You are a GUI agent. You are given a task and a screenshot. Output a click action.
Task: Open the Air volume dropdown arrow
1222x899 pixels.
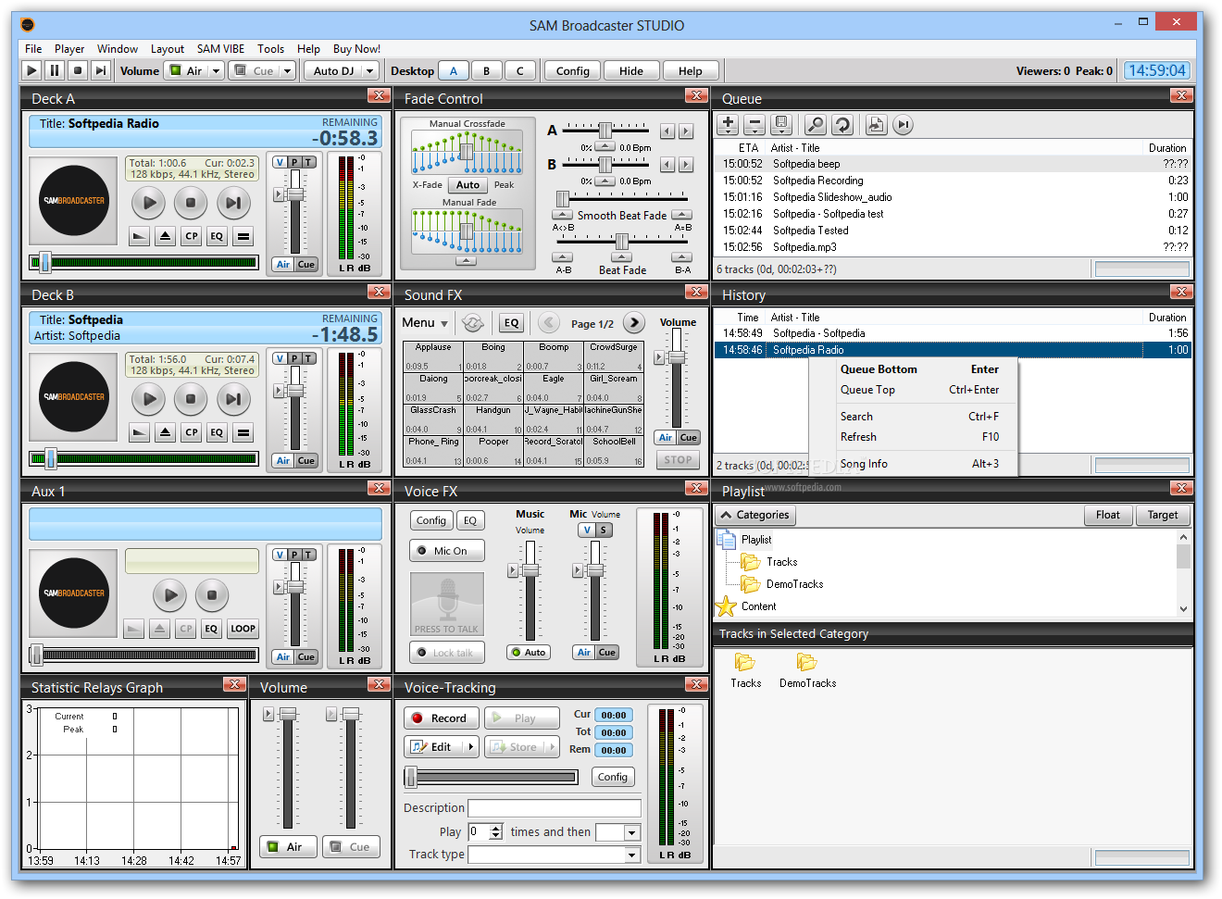pos(217,70)
